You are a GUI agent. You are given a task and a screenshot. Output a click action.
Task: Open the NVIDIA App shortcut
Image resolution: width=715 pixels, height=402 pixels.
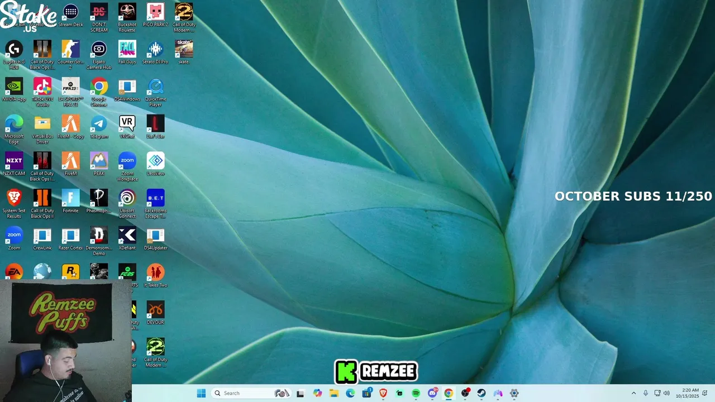(14, 89)
